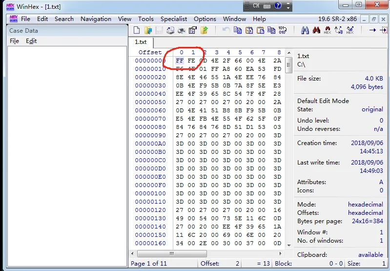Click the Offset column header
This screenshot has height=271, width=390.
coord(150,52)
